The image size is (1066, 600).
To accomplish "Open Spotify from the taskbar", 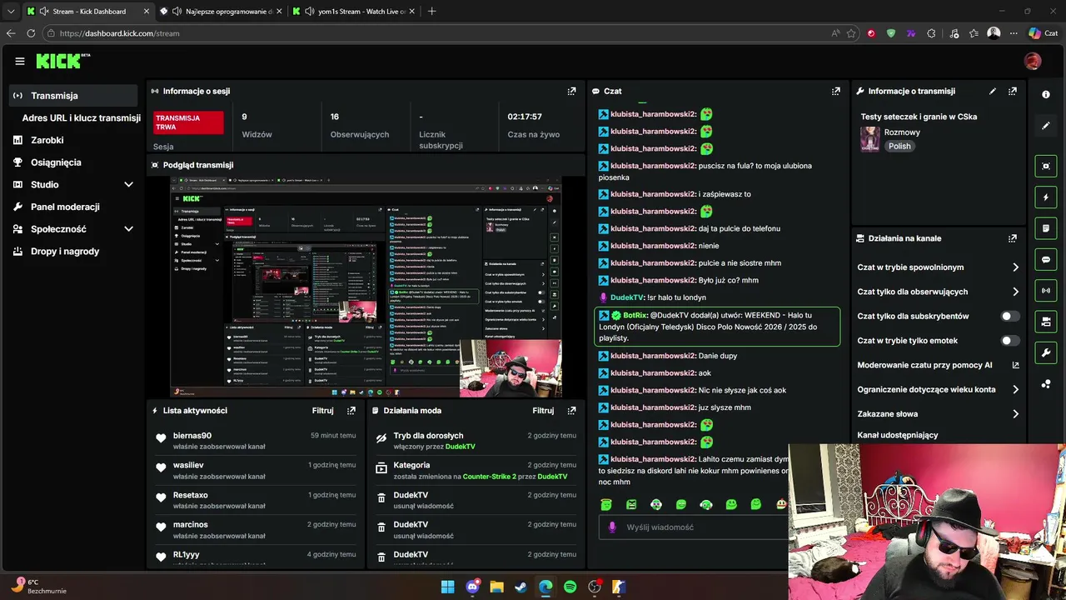I will 570,587.
